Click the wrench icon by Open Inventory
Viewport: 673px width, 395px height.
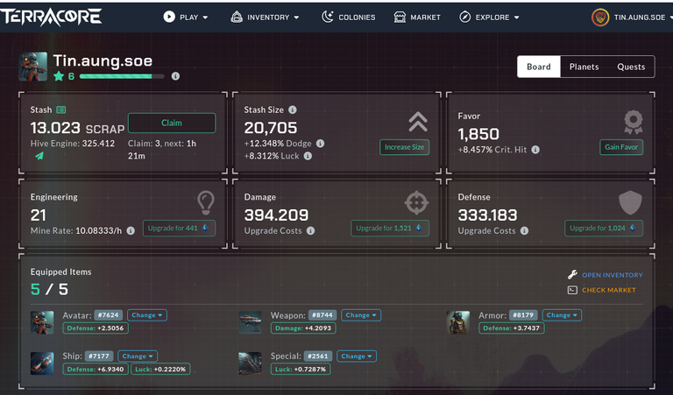point(572,274)
